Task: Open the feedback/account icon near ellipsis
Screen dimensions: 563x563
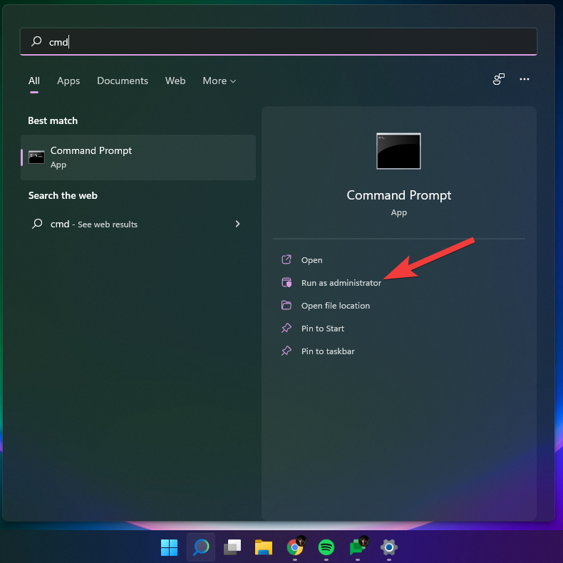Action: point(498,79)
